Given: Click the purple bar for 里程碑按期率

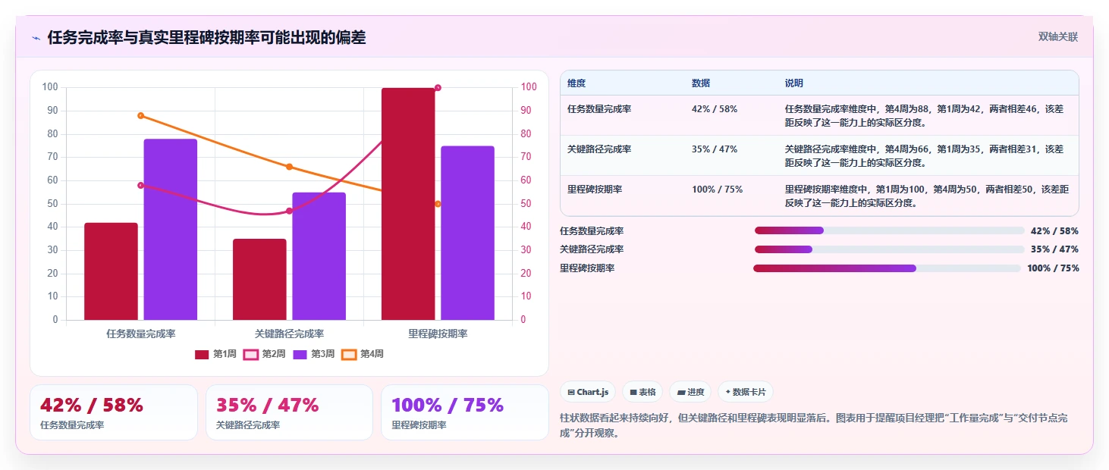Looking at the screenshot, I should 467,233.
